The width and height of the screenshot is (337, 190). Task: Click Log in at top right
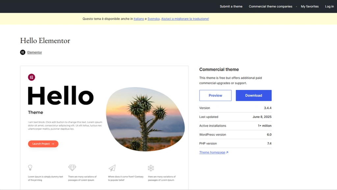tap(329, 7)
